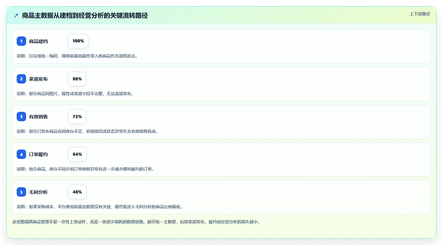Select the 毛利分析 step label
This screenshot has width=443, height=245.
click(38, 192)
